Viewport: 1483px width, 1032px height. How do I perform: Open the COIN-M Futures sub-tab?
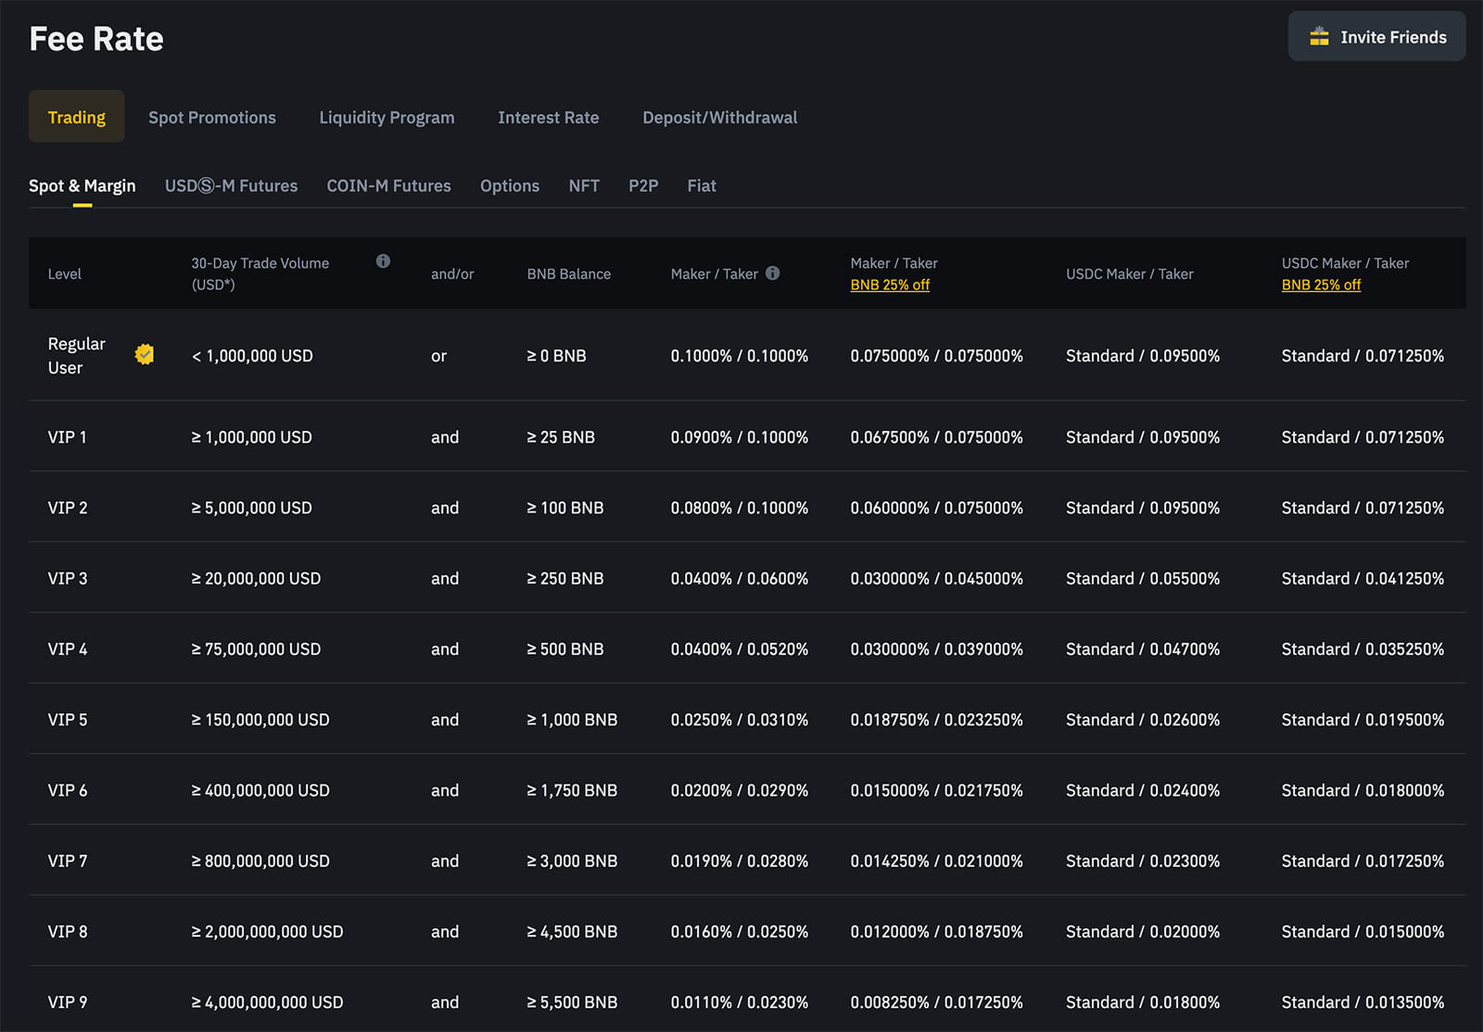tap(388, 186)
